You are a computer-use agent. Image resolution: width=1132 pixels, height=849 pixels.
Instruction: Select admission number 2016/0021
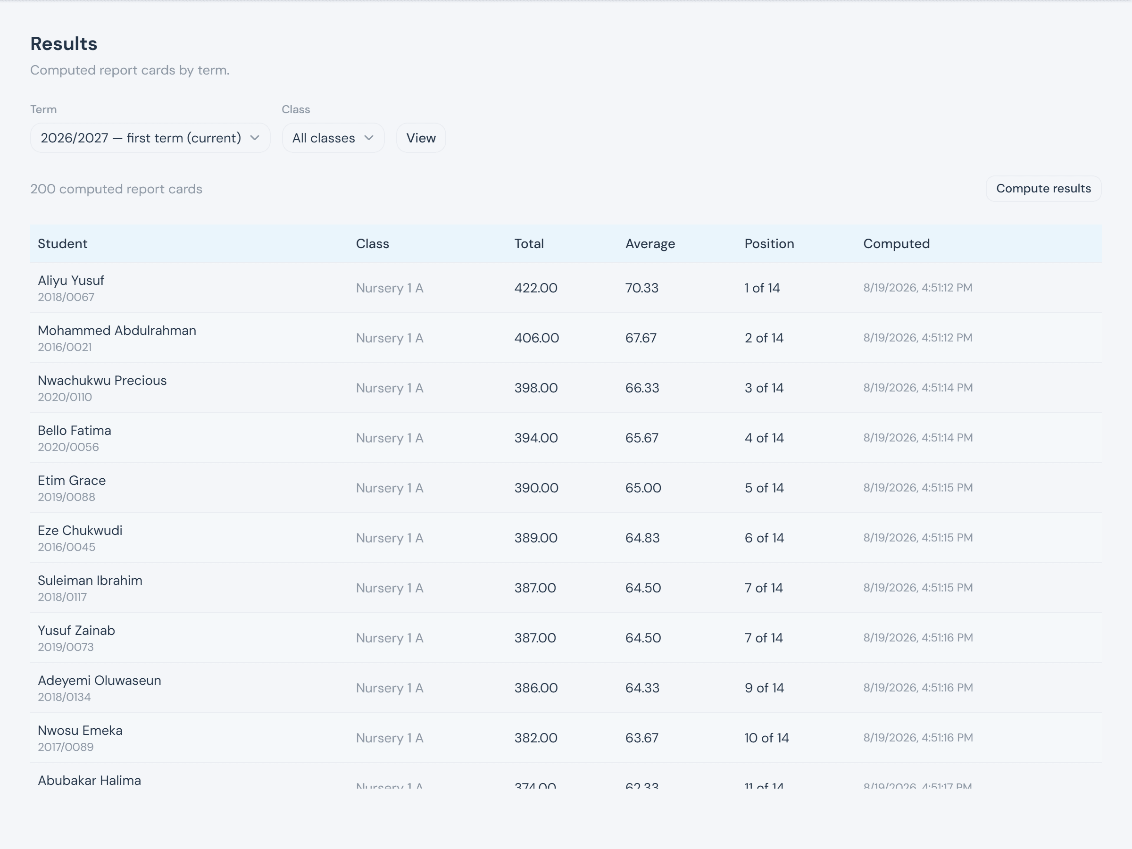pos(65,347)
